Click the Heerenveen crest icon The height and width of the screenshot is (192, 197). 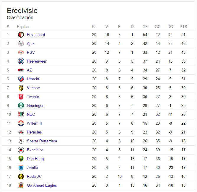21,61
